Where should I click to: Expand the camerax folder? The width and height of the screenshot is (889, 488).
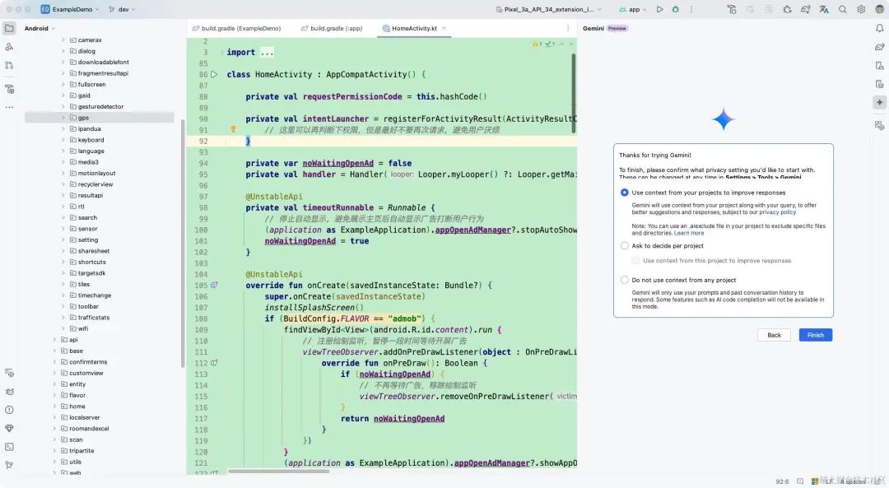63,40
